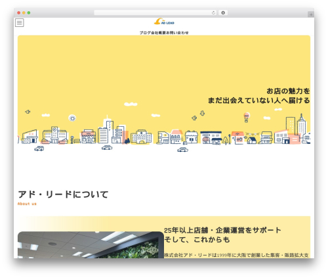Minimize the window with yellow button
This screenshot has width=328, height=278.
(x=24, y=13)
